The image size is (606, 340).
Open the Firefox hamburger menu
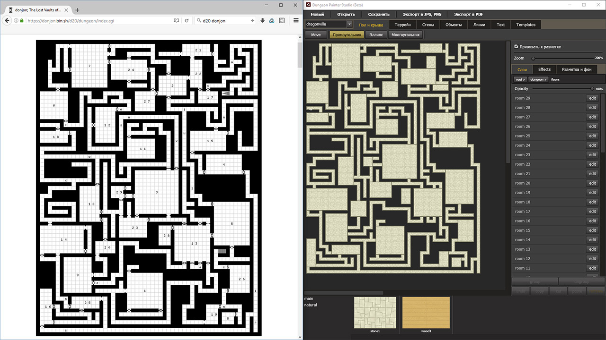296,21
